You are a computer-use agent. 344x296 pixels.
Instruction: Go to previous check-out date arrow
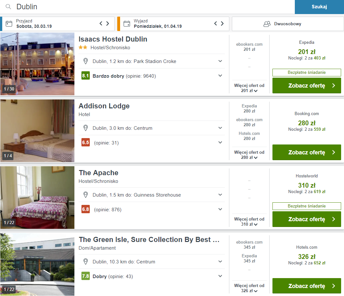(x=215, y=23)
